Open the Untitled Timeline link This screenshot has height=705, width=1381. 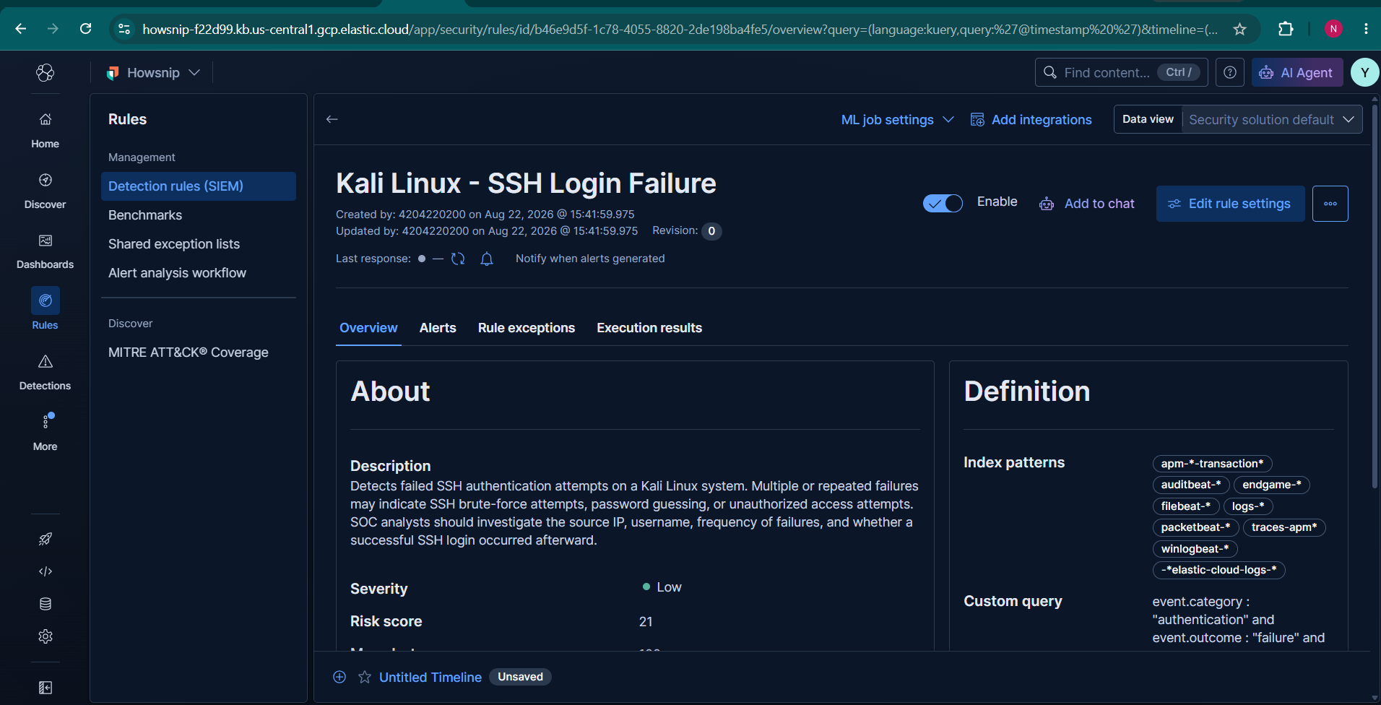[430, 677]
